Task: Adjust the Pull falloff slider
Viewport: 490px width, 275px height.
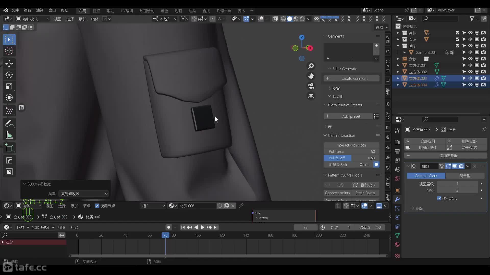Action: point(351,158)
